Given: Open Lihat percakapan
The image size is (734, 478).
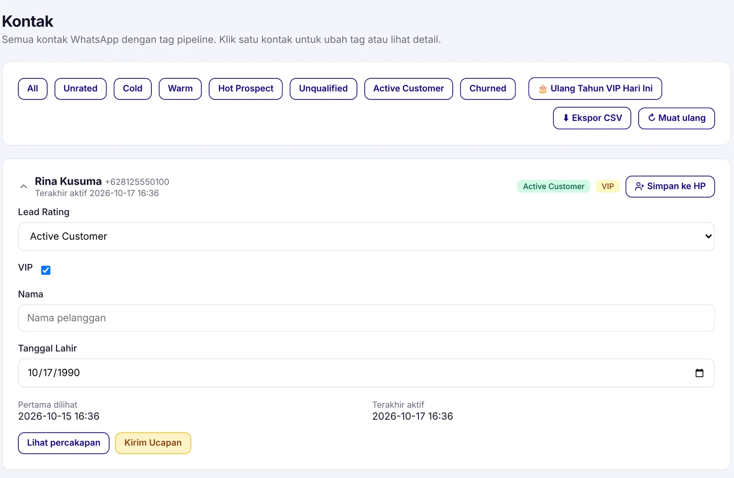Looking at the screenshot, I should coord(64,443).
